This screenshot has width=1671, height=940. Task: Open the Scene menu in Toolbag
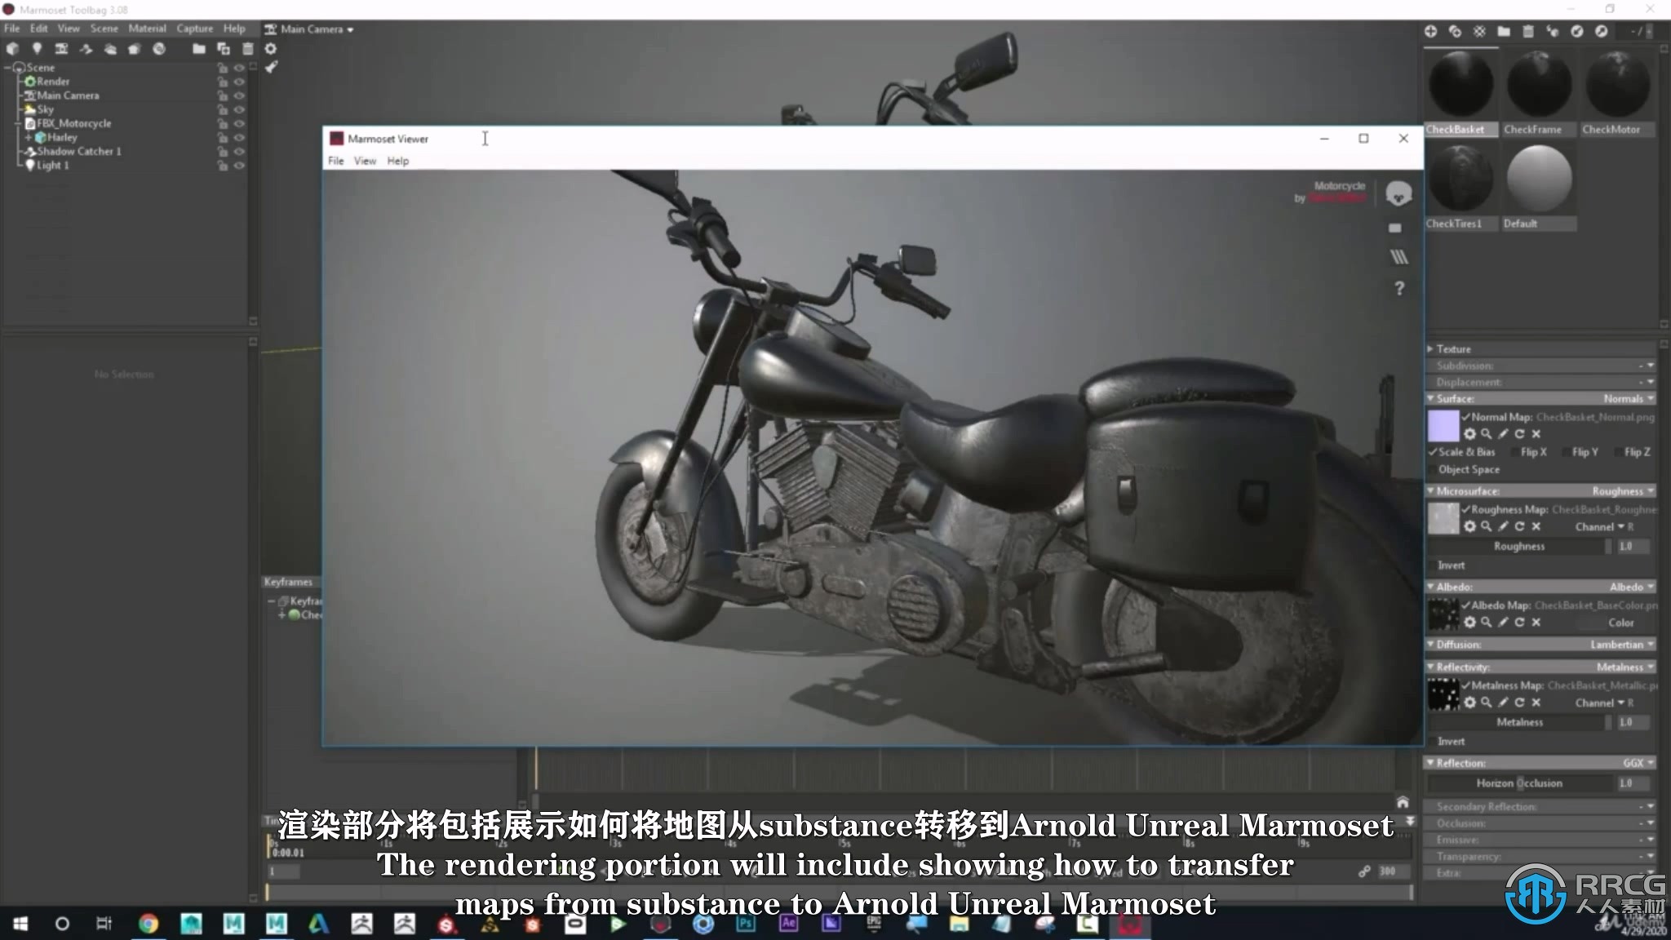tap(104, 29)
